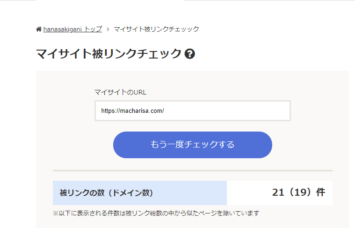Select the マイサイト被リンクチェック breadcrumb item
The width and height of the screenshot is (355, 228).
[156, 29]
